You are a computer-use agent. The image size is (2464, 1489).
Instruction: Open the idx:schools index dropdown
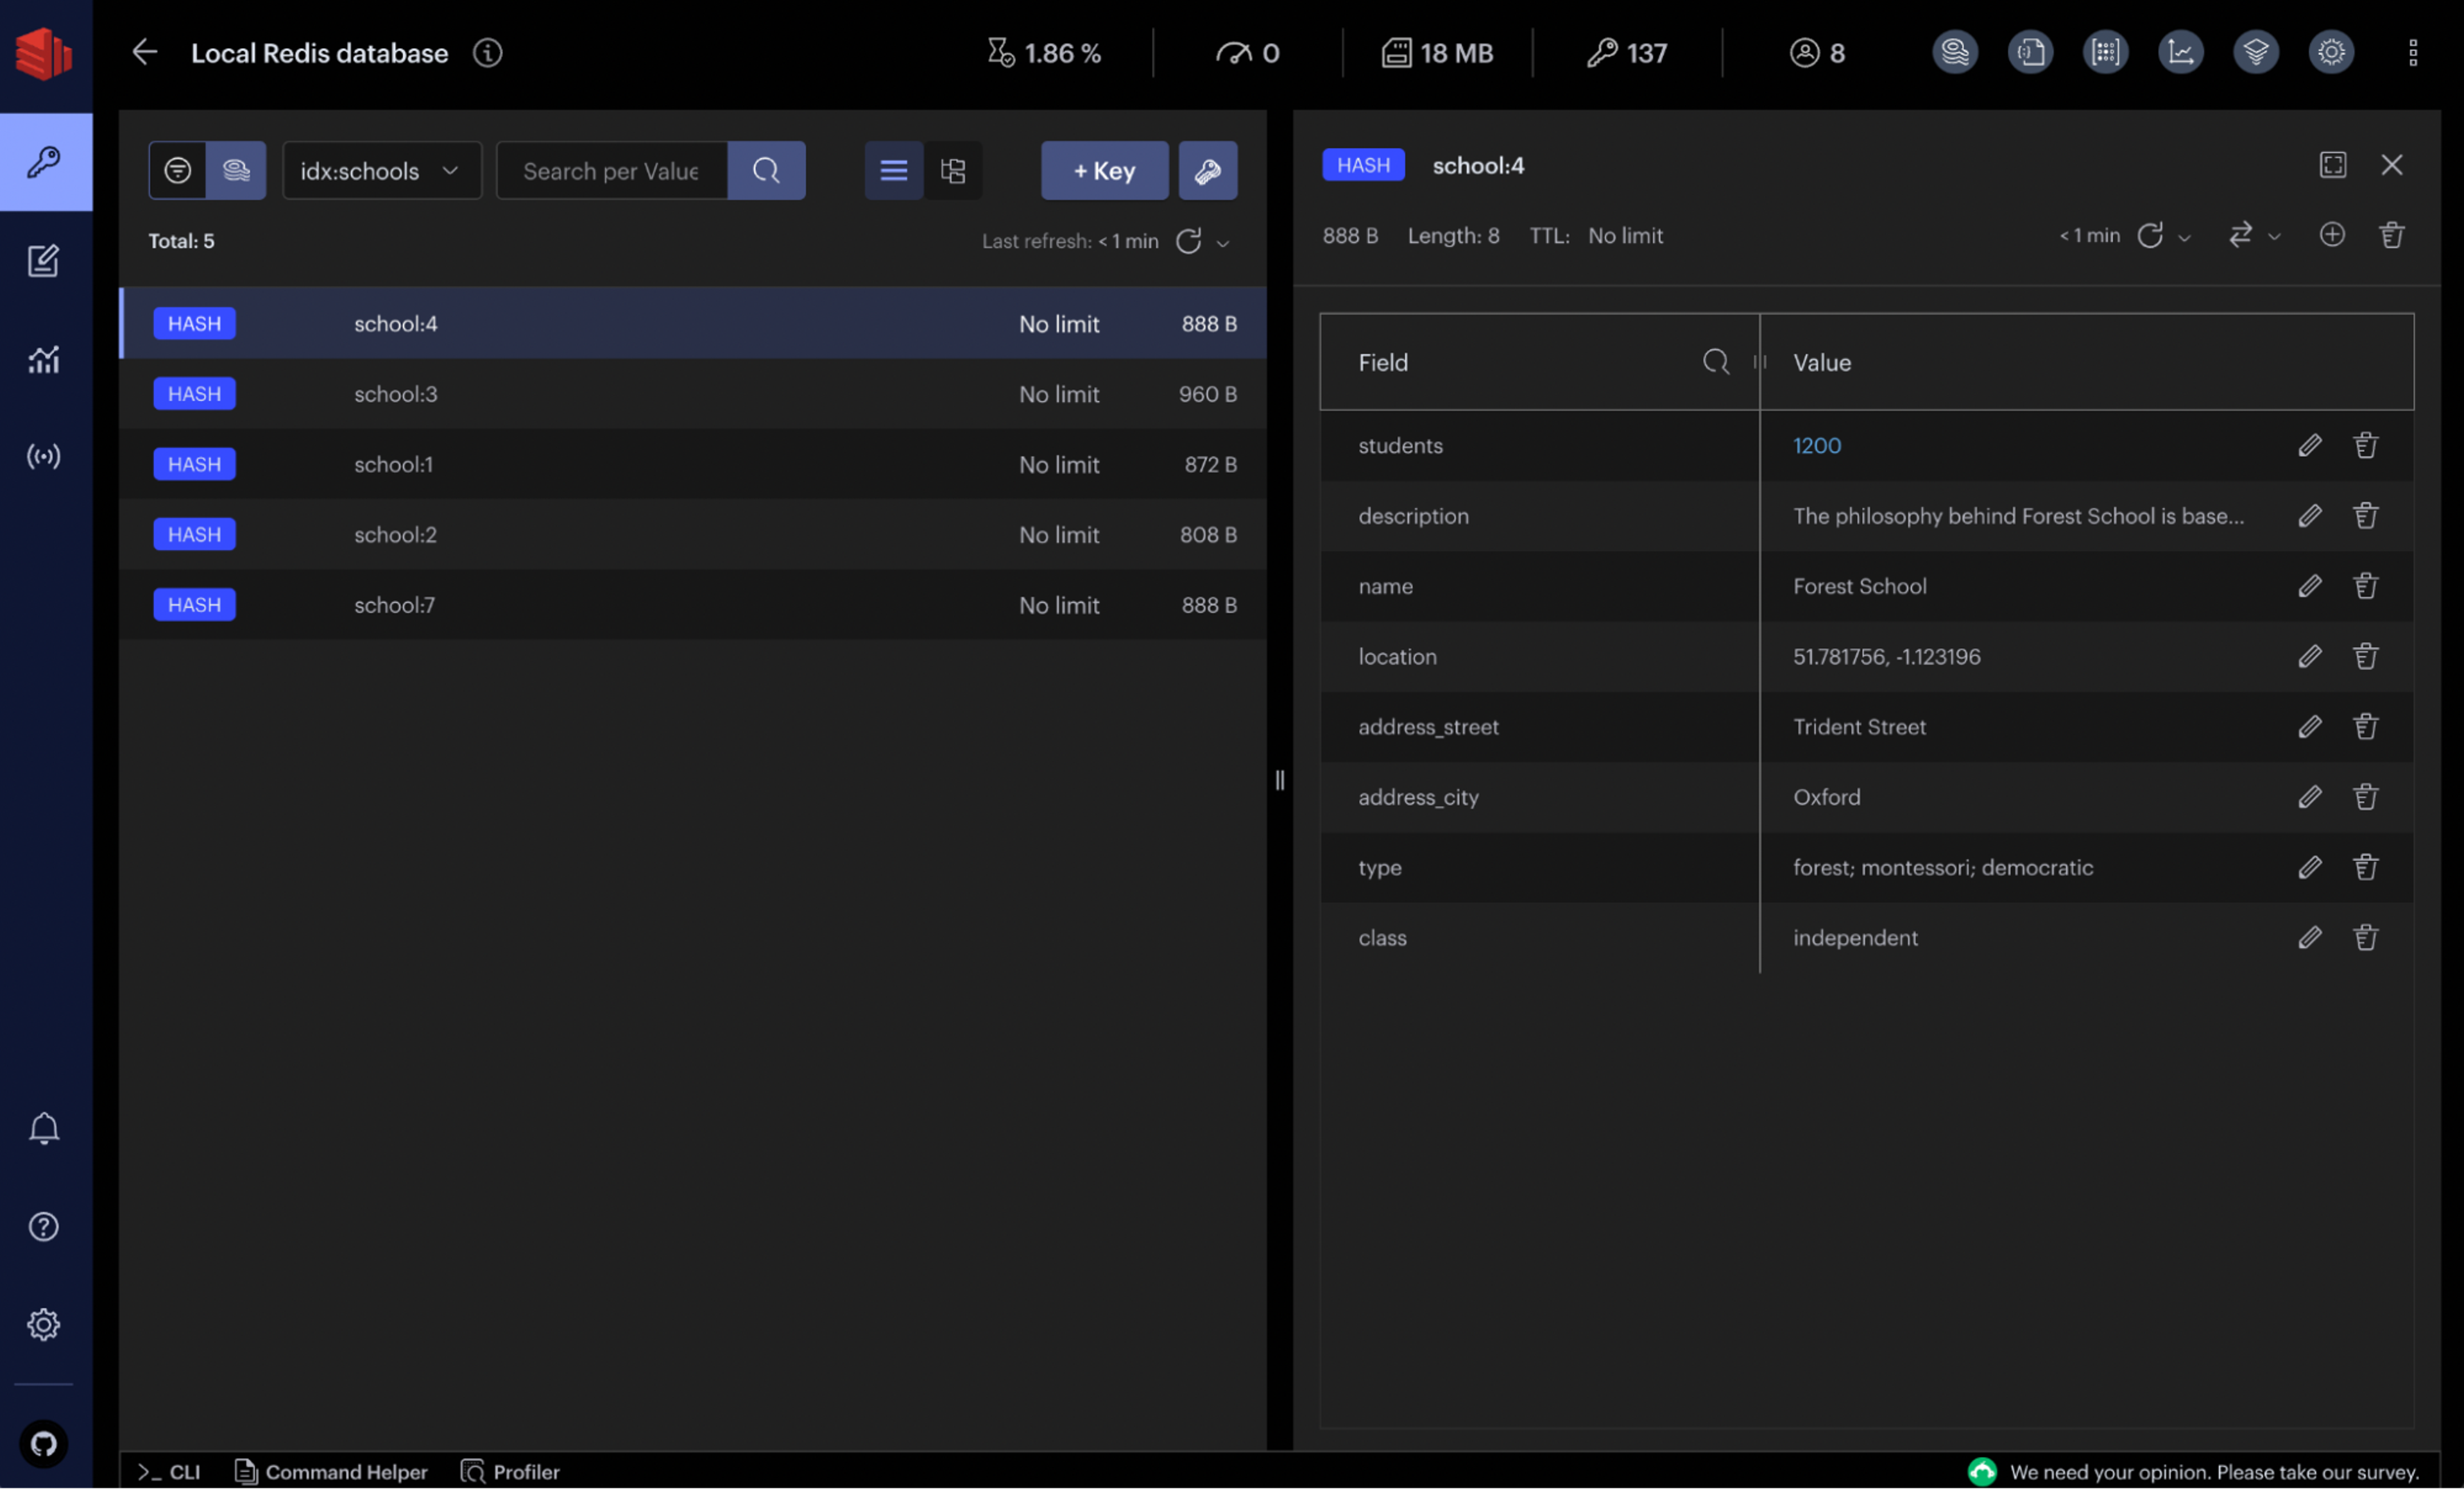click(380, 171)
